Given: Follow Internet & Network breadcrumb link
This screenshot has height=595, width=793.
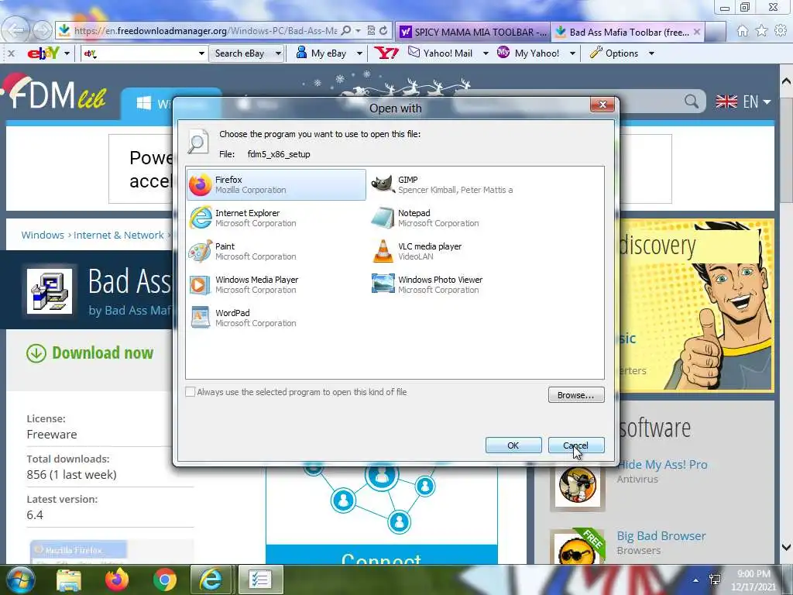Looking at the screenshot, I should (118, 236).
